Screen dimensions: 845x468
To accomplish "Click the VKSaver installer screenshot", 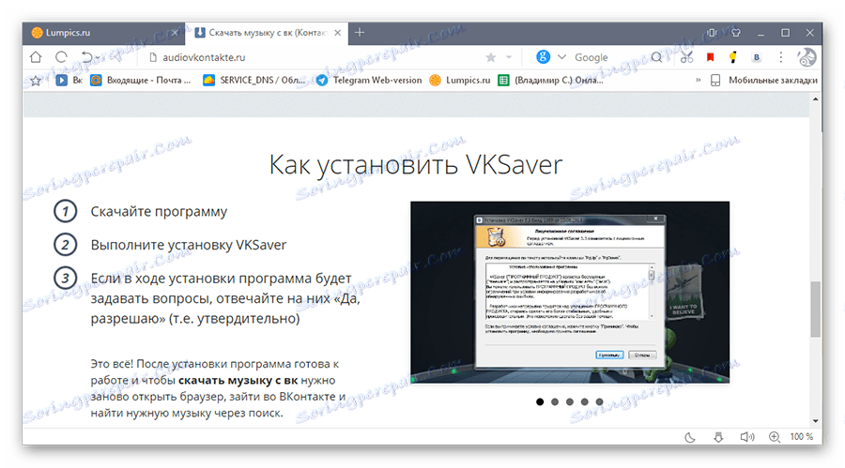I will coord(570,292).
